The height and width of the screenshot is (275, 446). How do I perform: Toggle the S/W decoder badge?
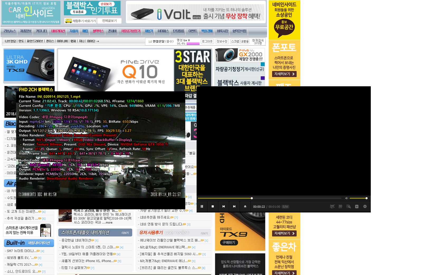[x=285, y=207]
